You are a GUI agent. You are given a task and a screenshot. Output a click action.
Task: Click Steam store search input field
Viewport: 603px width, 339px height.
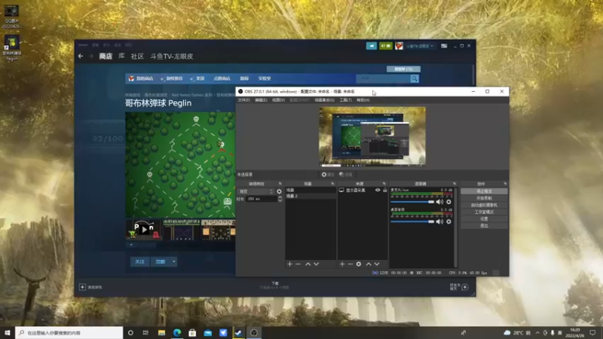pyautogui.click(x=383, y=78)
